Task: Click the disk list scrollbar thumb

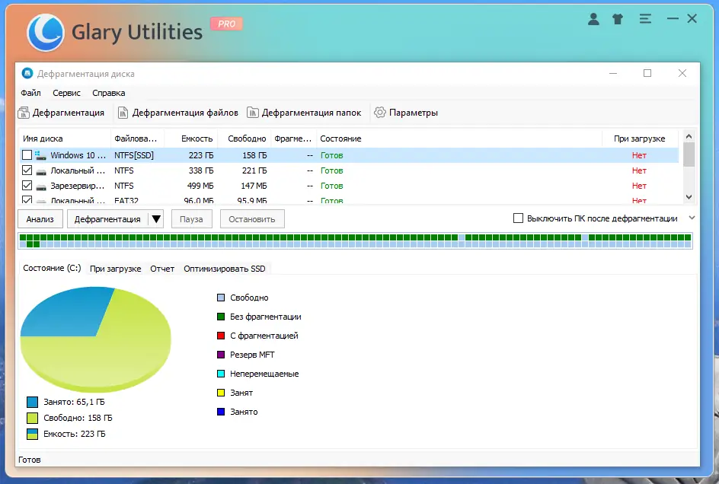Action: (689, 155)
